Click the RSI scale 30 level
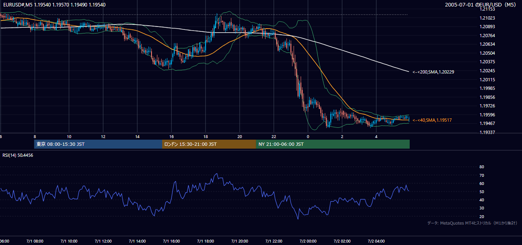Image resolution: width=522 pixels, height=245 pixels. click(482, 208)
